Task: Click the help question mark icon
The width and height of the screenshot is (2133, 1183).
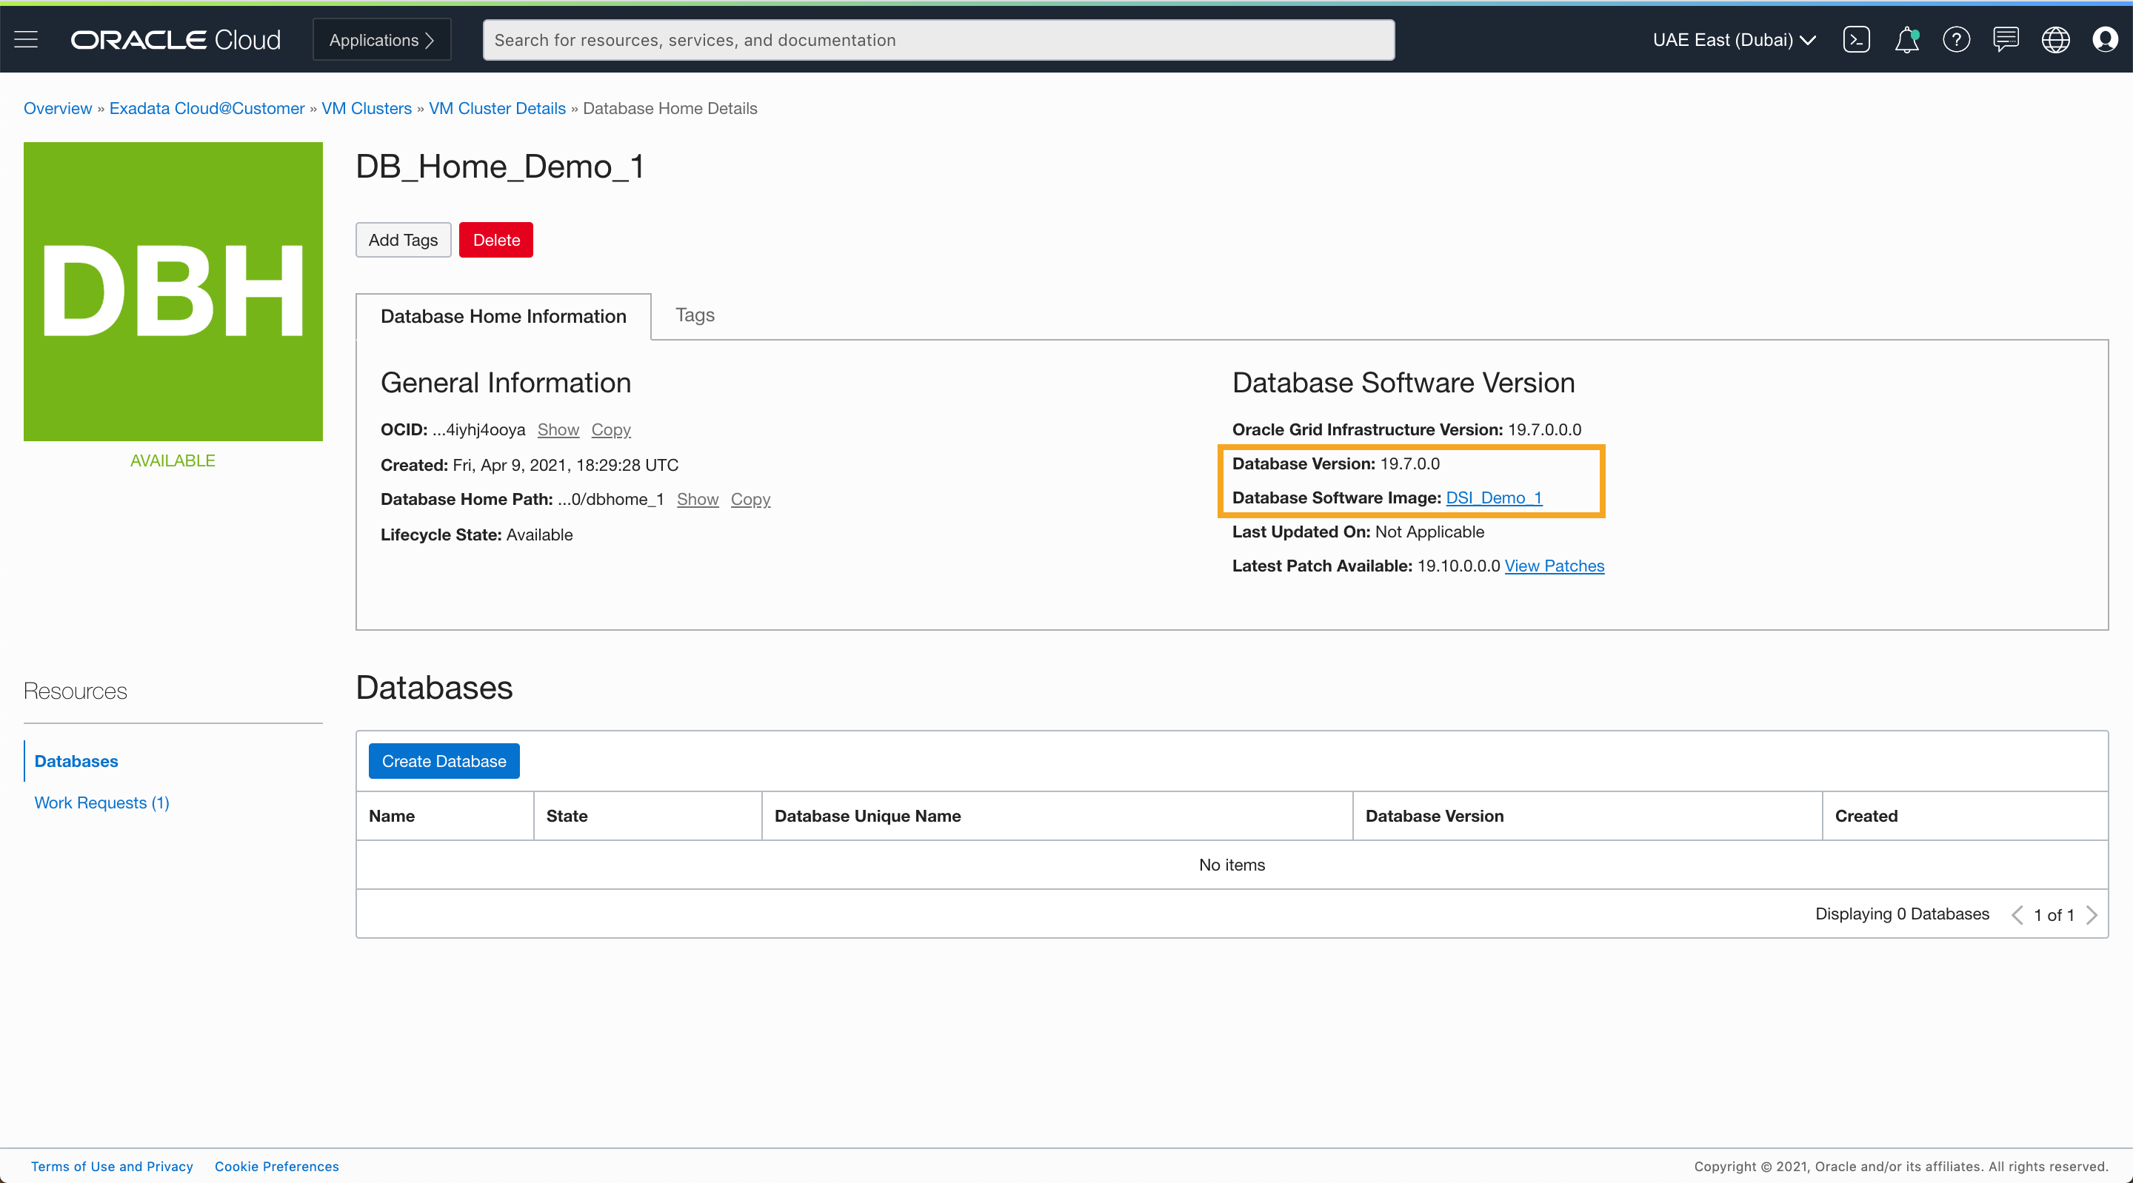Action: point(1956,40)
